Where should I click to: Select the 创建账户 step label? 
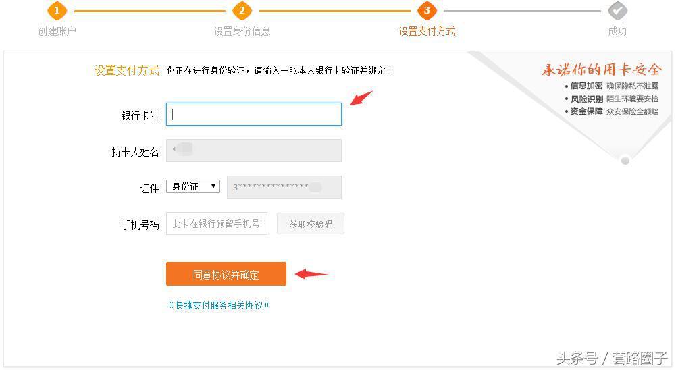pos(57,31)
